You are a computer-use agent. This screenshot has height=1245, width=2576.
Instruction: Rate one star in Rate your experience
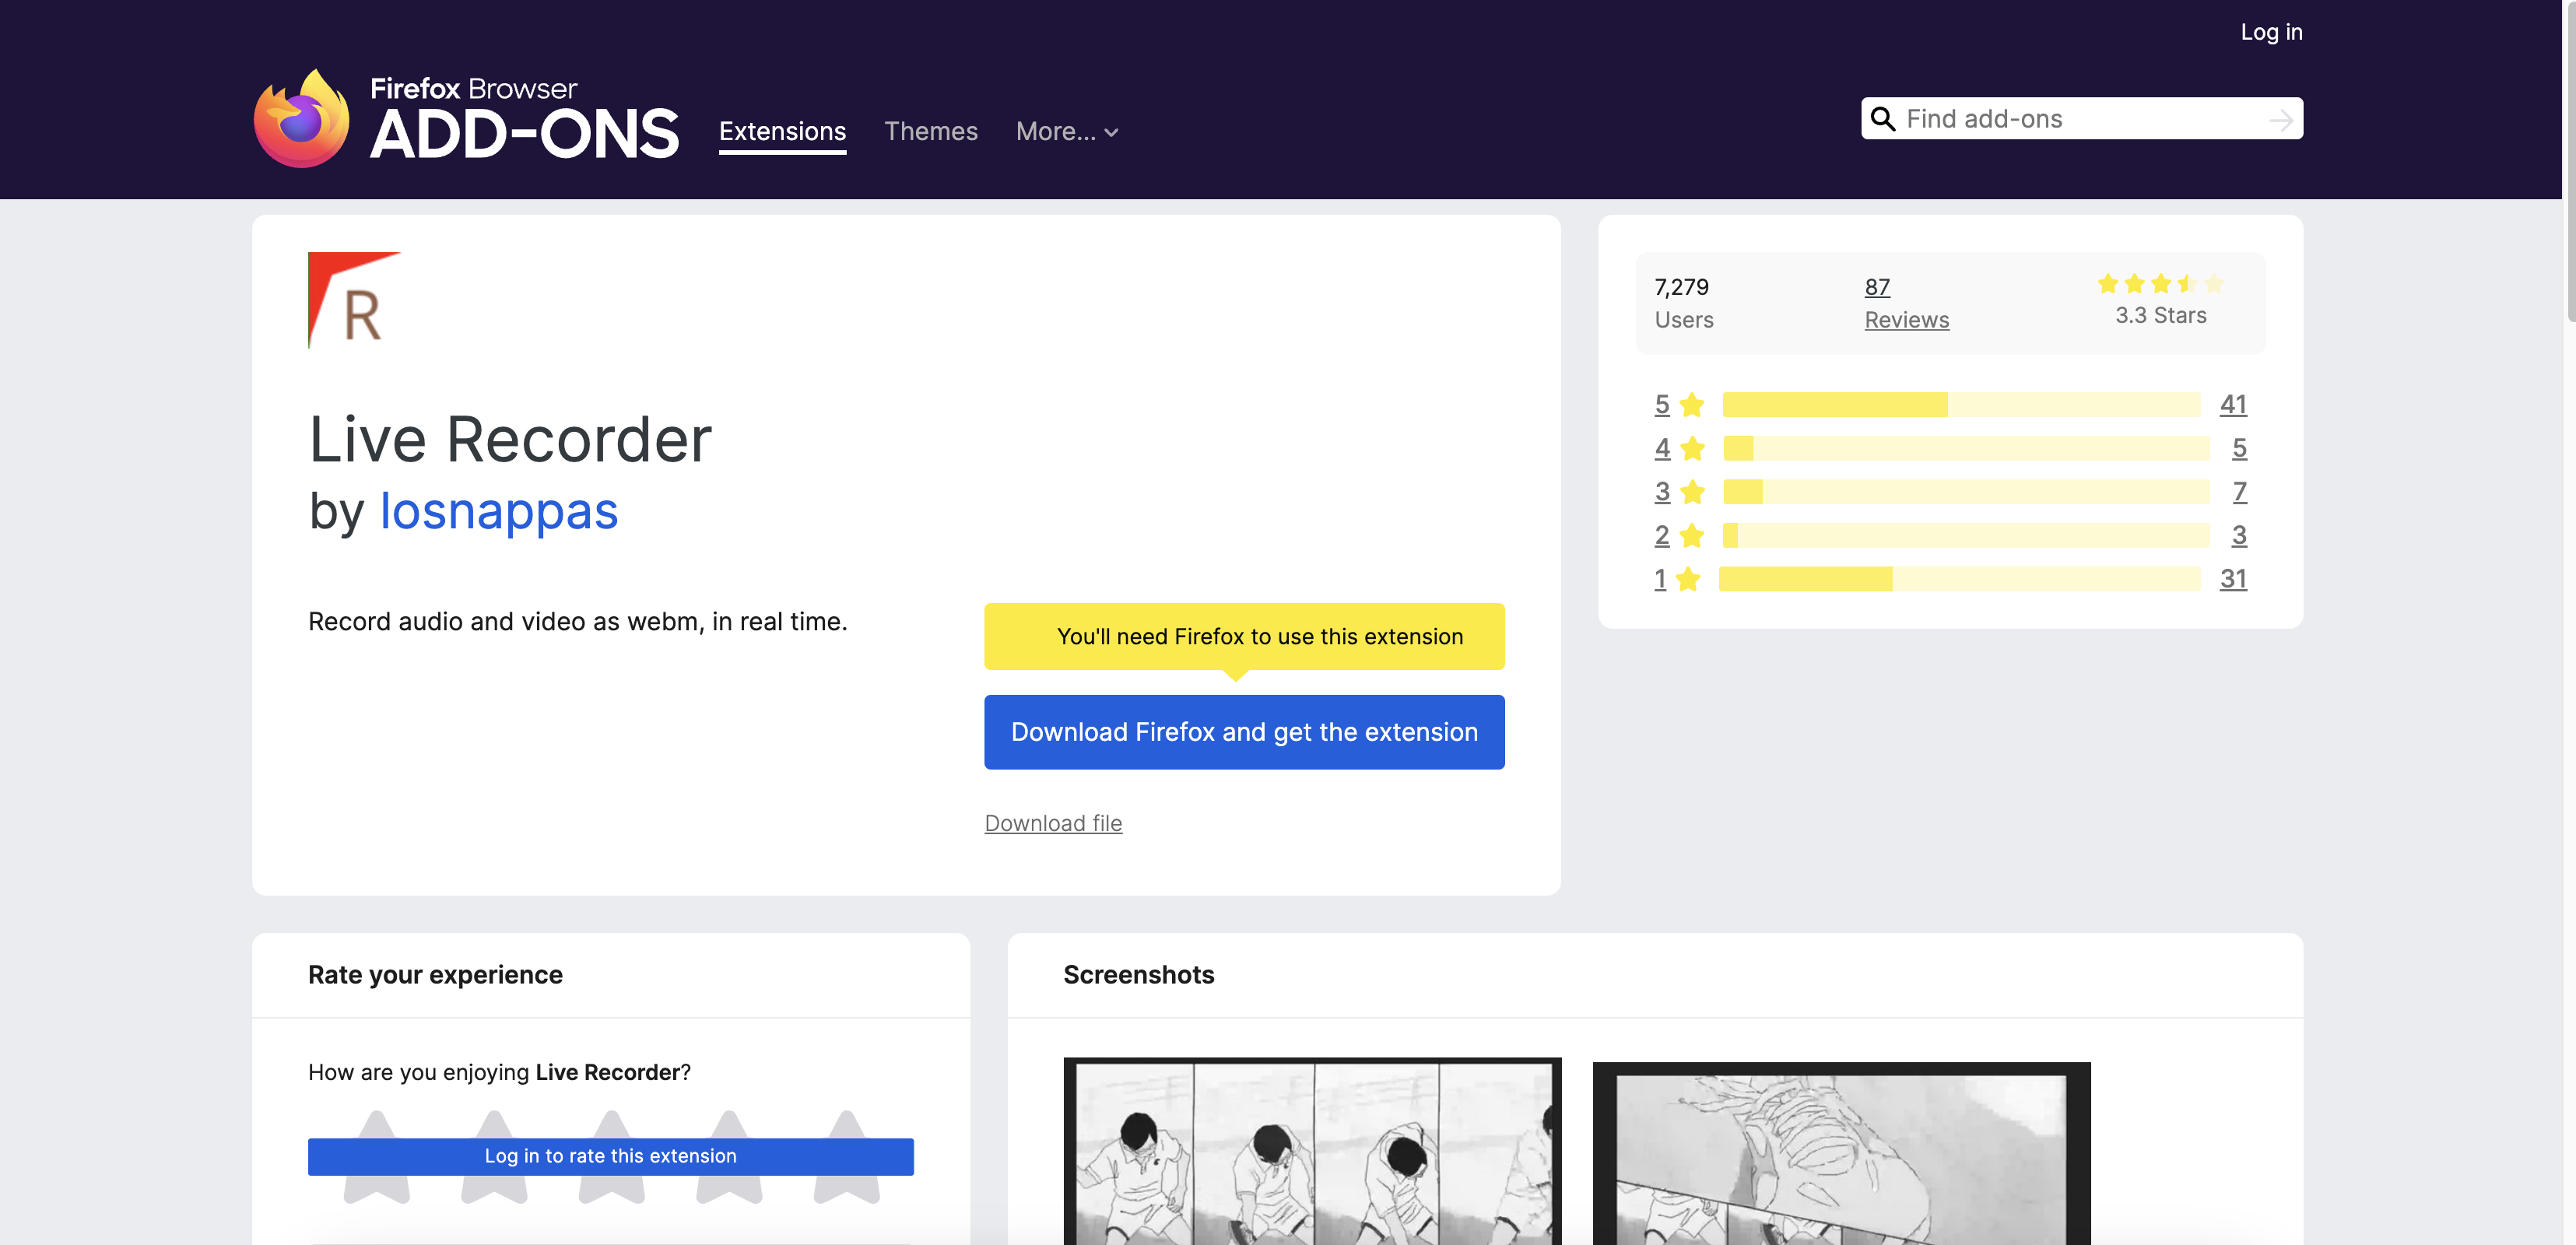[x=377, y=1156]
